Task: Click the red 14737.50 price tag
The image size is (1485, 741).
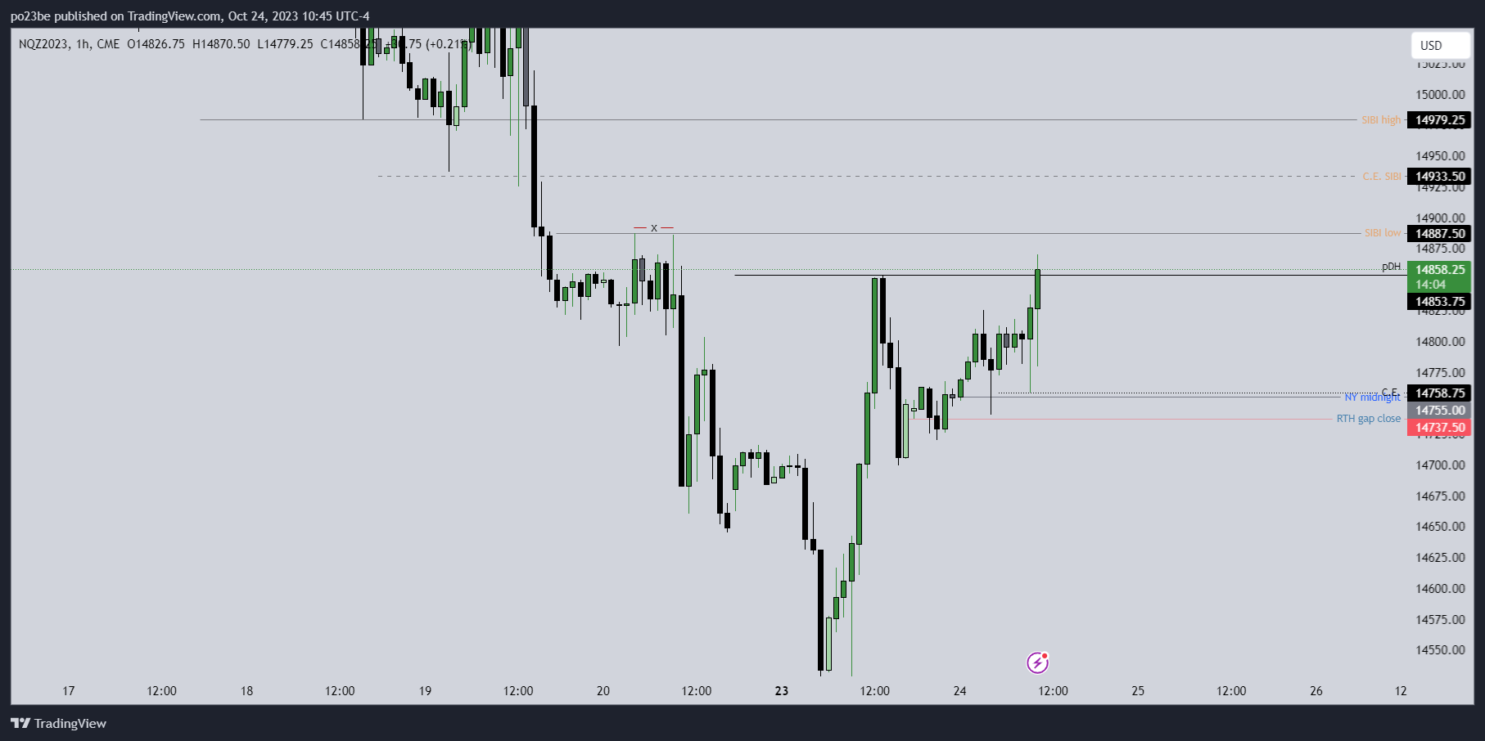Action: [1439, 428]
